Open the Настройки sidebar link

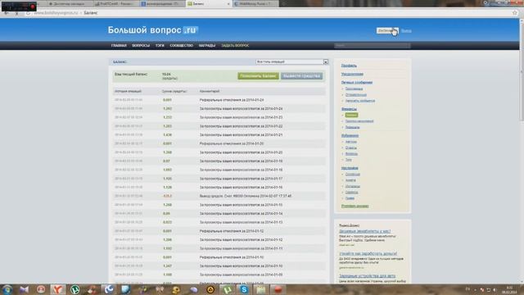pyautogui.click(x=350, y=168)
